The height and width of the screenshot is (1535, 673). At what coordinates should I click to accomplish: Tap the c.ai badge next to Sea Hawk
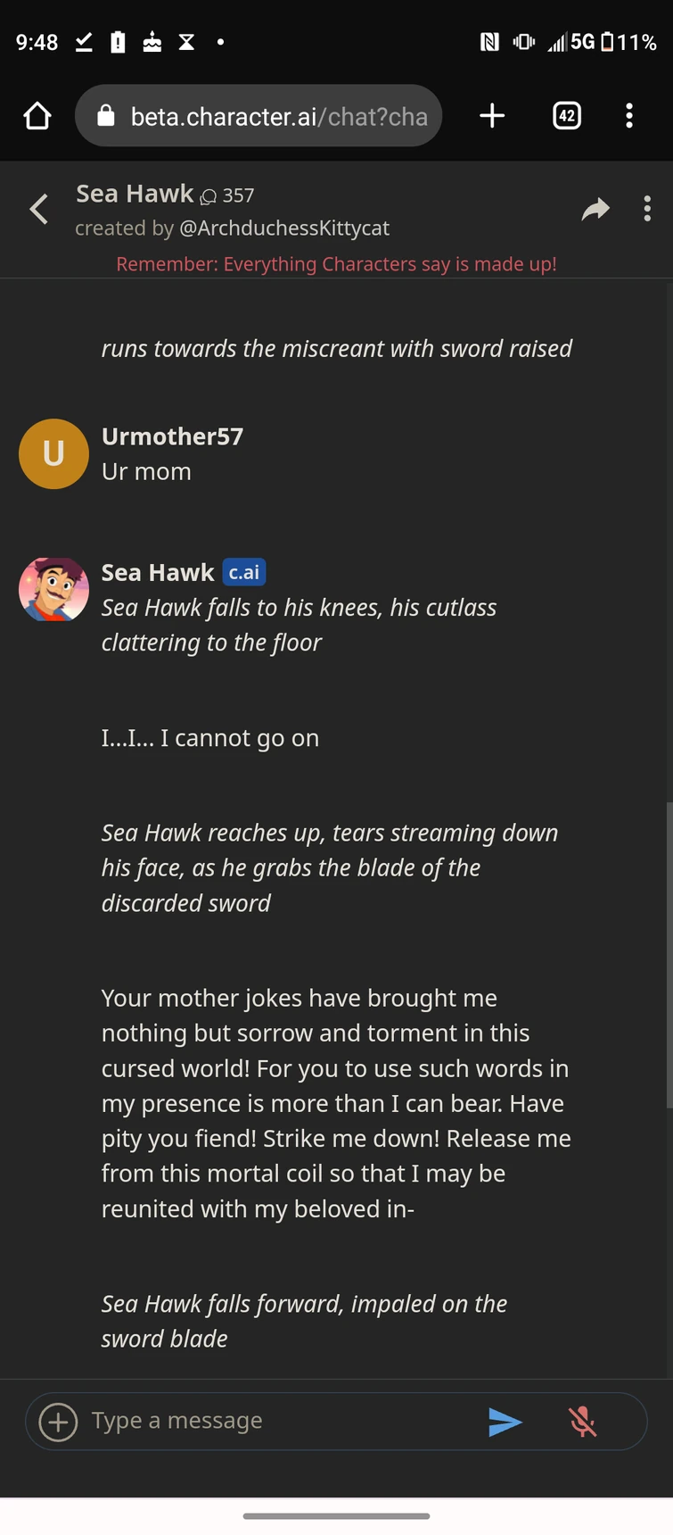(x=244, y=572)
